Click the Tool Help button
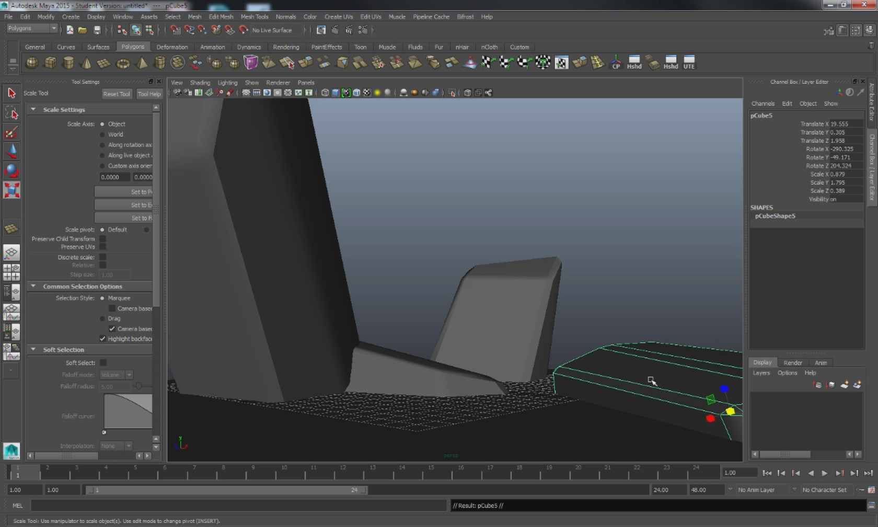The width and height of the screenshot is (878, 527). (x=149, y=94)
